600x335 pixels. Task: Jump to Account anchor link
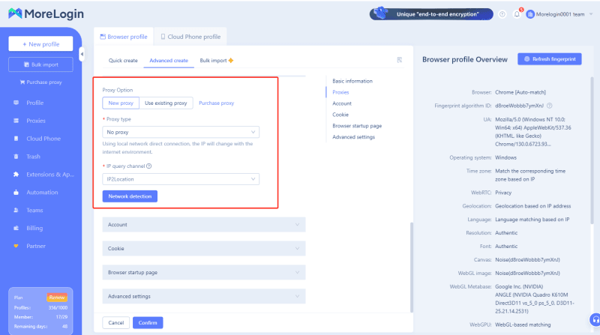(342, 103)
